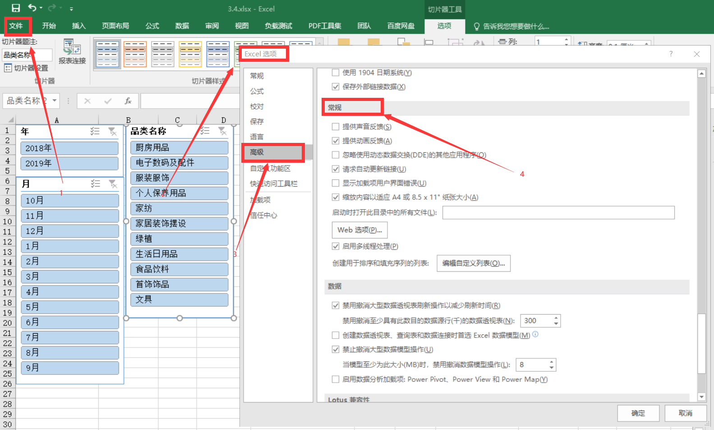Select 信任中心 category in Excel Options
The height and width of the screenshot is (430, 714).
tap(278, 215)
